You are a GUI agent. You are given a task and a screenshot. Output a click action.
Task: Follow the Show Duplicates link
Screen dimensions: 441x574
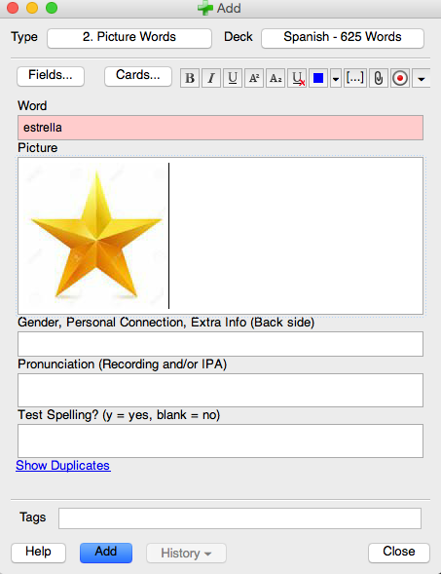(63, 465)
